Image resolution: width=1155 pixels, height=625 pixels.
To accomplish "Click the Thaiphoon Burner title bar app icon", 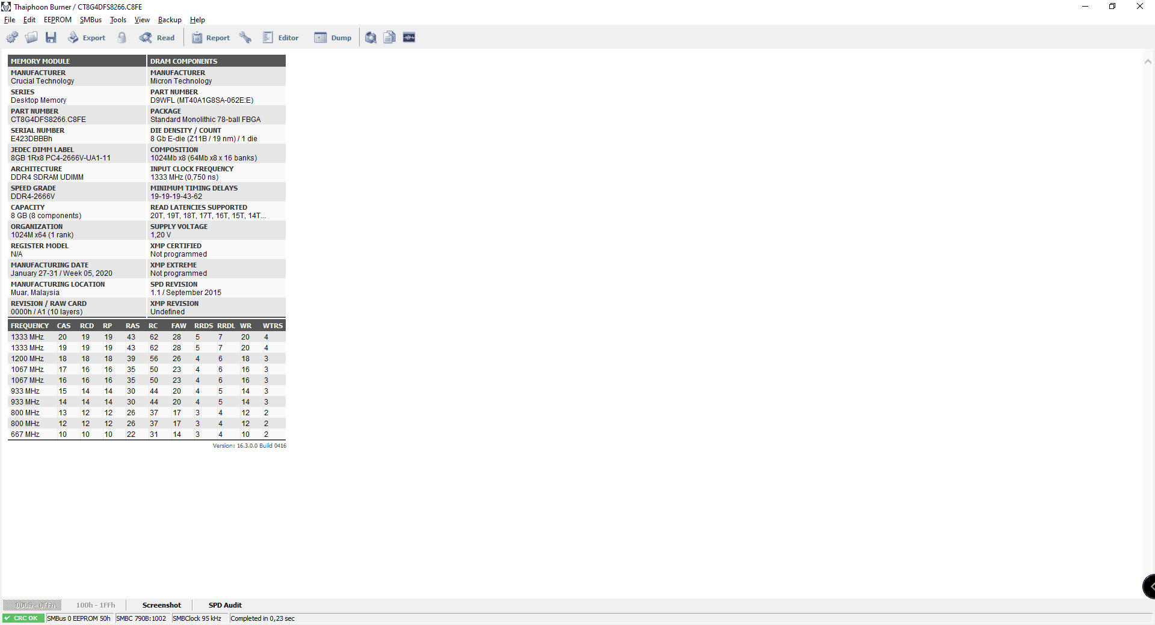I will tap(6, 7).
